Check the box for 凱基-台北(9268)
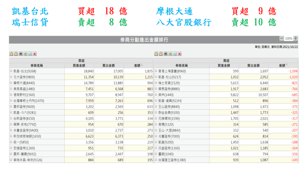 point(11,71)
